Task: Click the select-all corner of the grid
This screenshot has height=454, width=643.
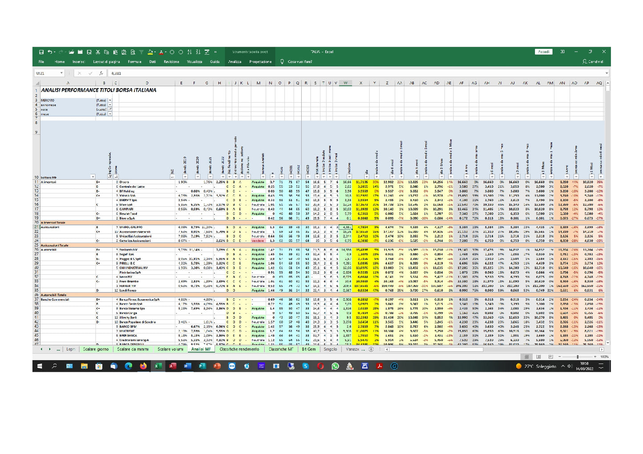Action: pos(36,83)
